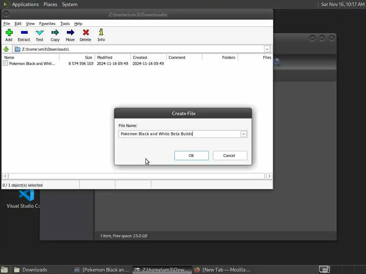Click the Z:\home\vm3\Downloads\ address field

[x=139, y=49]
